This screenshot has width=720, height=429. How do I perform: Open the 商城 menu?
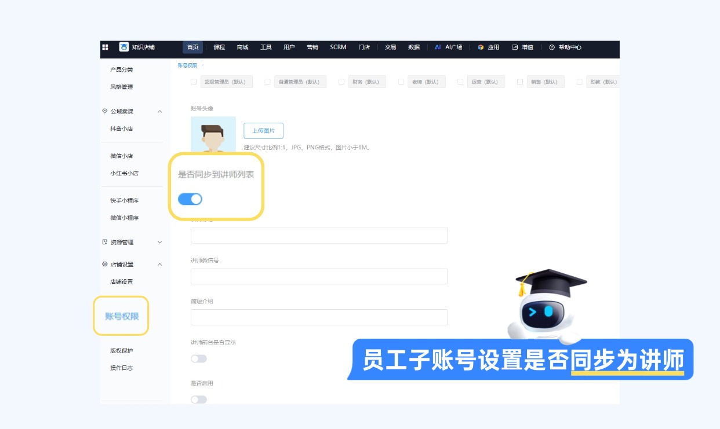click(x=242, y=47)
